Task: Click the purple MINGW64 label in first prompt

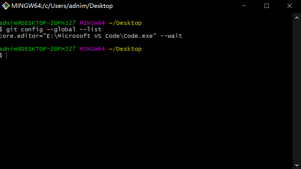Action: coord(92,23)
